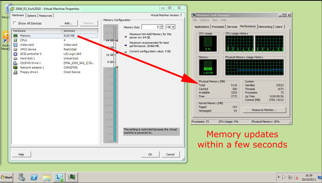Select the SCSI controller 0 icon

tap(15, 54)
